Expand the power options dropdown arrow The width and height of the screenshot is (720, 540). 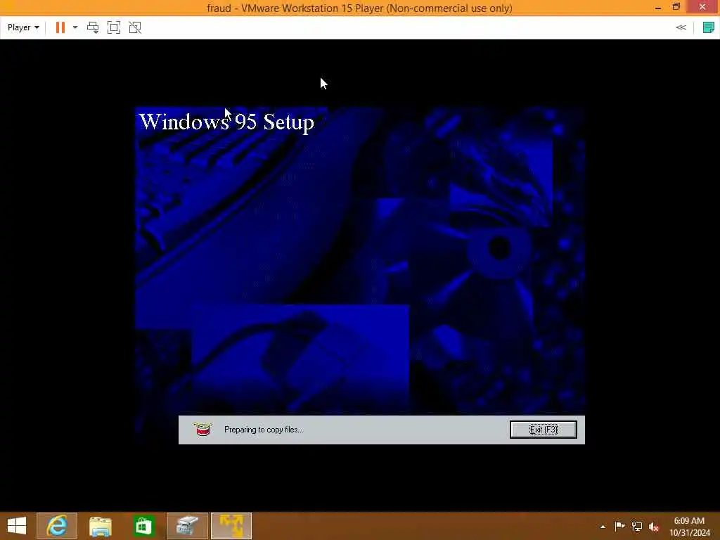75,27
